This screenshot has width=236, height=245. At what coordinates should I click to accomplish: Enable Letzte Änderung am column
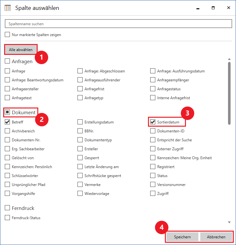80,167
